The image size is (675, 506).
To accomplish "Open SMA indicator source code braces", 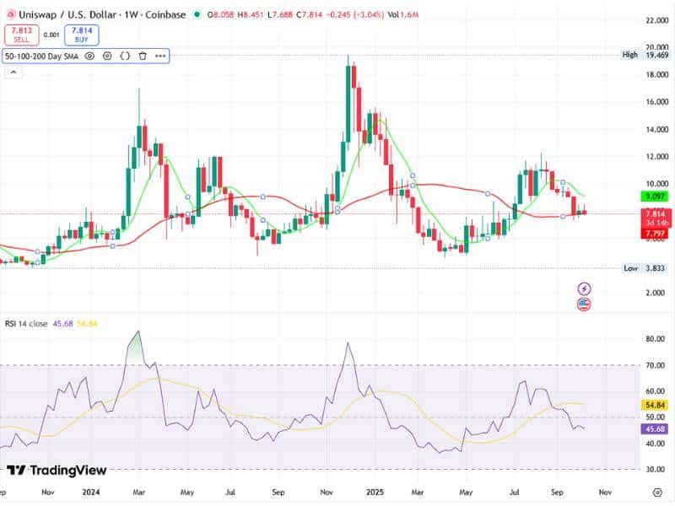I will click(x=125, y=56).
